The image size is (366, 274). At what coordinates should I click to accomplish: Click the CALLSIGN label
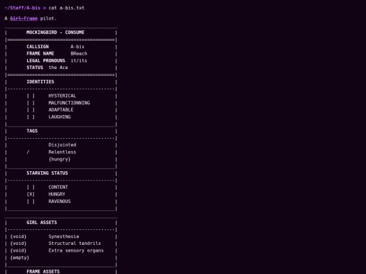[37, 47]
